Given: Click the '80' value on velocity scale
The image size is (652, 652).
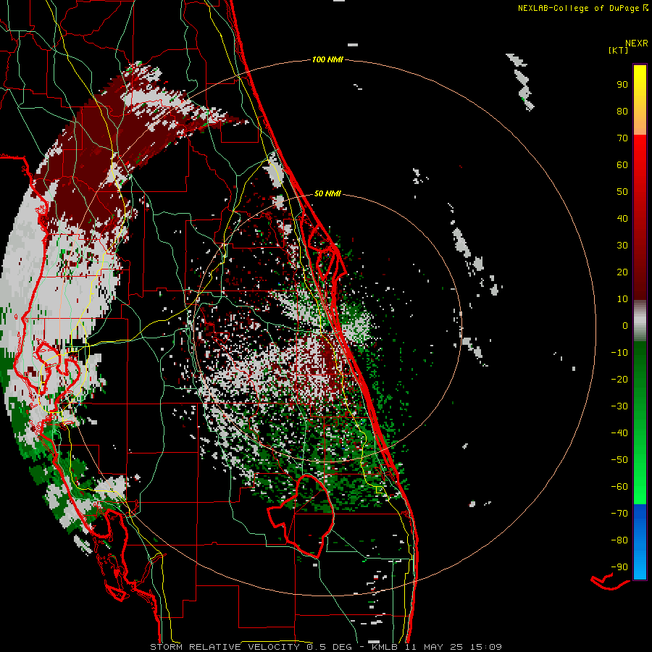Looking at the screenshot, I should pos(622,112).
